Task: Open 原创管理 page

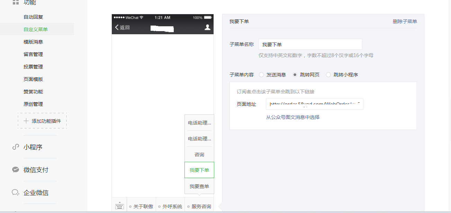Action: [x=33, y=104]
